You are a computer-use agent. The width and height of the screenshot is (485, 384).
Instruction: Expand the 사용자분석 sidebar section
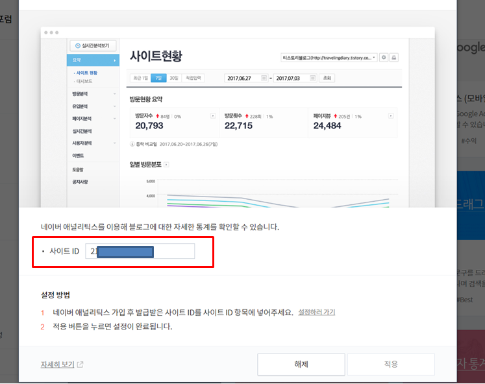click(x=93, y=143)
